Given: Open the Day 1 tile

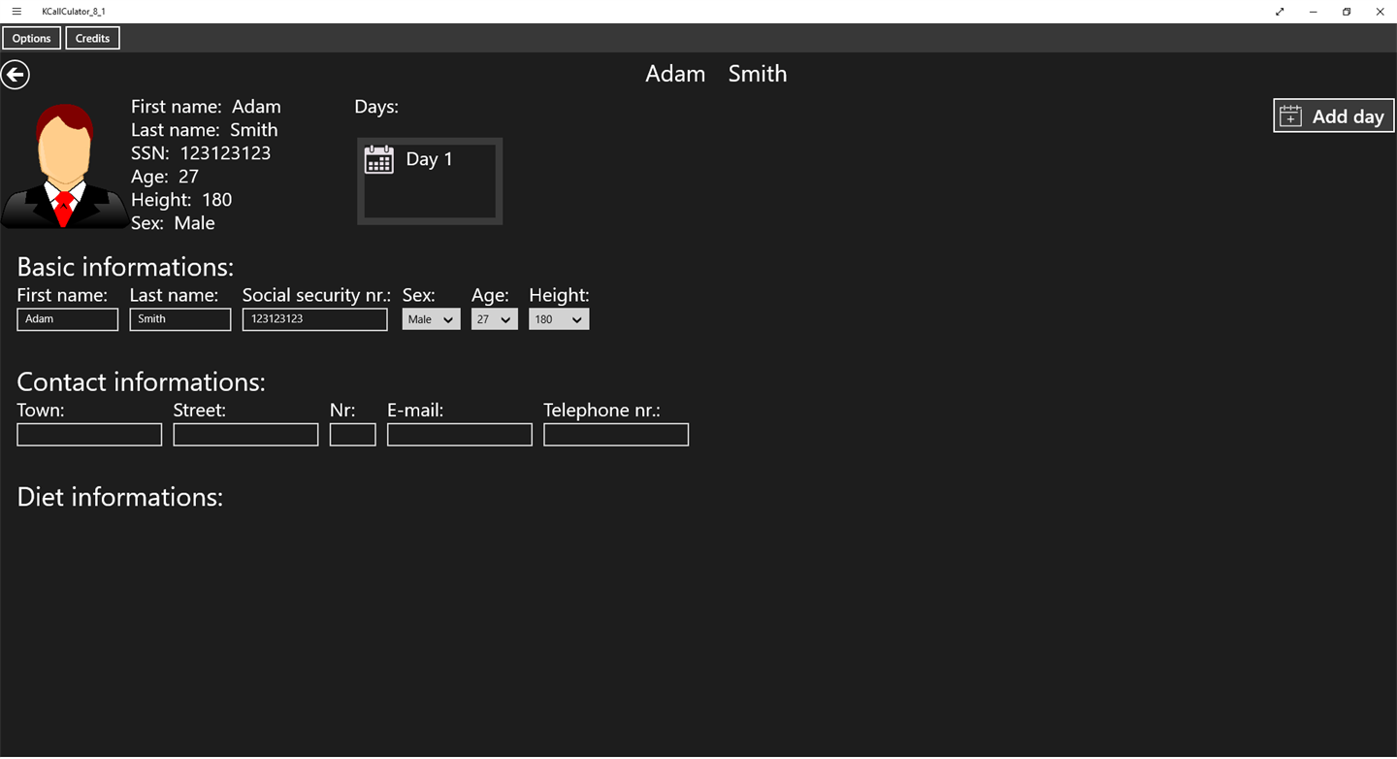Looking at the screenshot, I should tap(430, 181).
